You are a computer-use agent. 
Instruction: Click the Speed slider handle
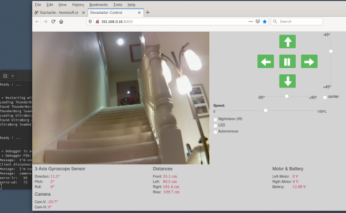266,111
